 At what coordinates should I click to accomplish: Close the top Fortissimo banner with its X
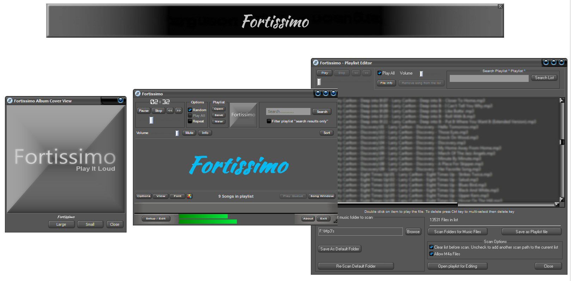click(x=500, y=7)
